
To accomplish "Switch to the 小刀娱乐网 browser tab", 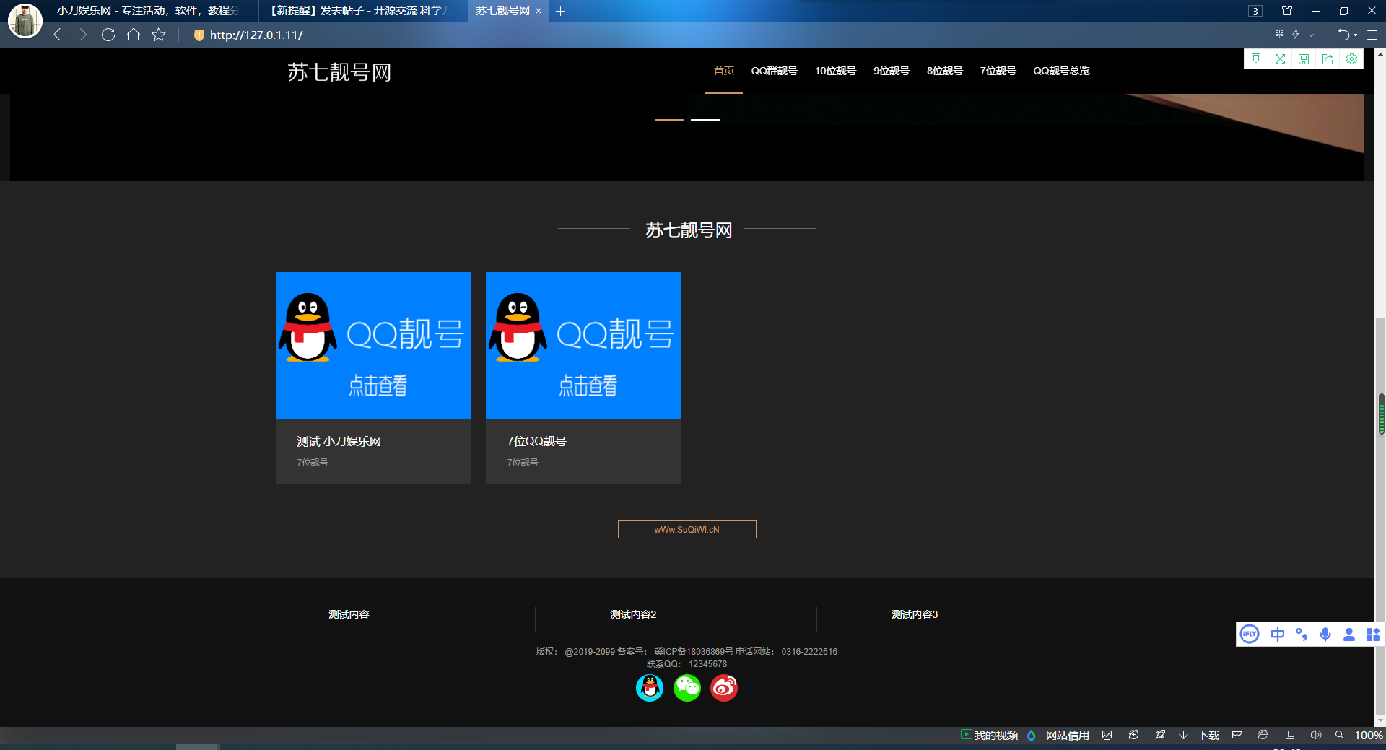I will (x=148, y=11).
